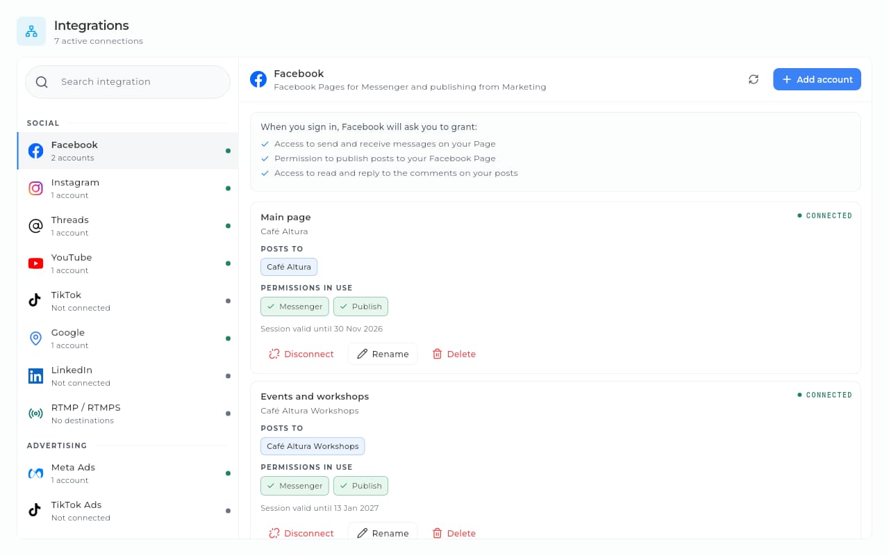Screen dimensions: 889x556
Task: Disconnect the Events and workshops account
Action: tap(301, 533)
